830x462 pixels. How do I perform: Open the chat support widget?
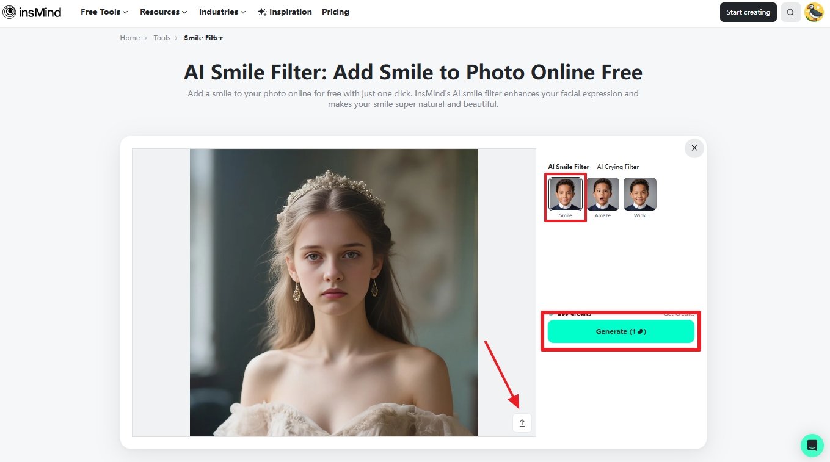click(812, 444)
